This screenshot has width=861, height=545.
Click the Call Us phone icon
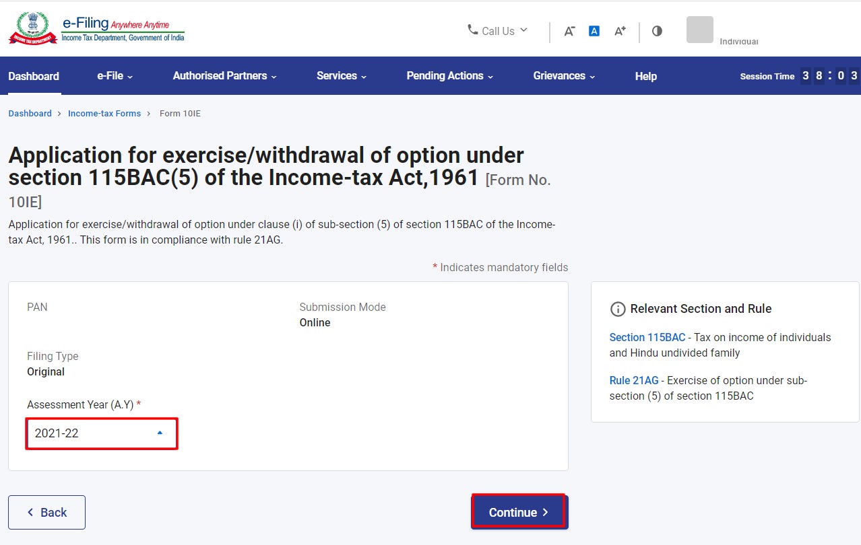tap(473, 30)
